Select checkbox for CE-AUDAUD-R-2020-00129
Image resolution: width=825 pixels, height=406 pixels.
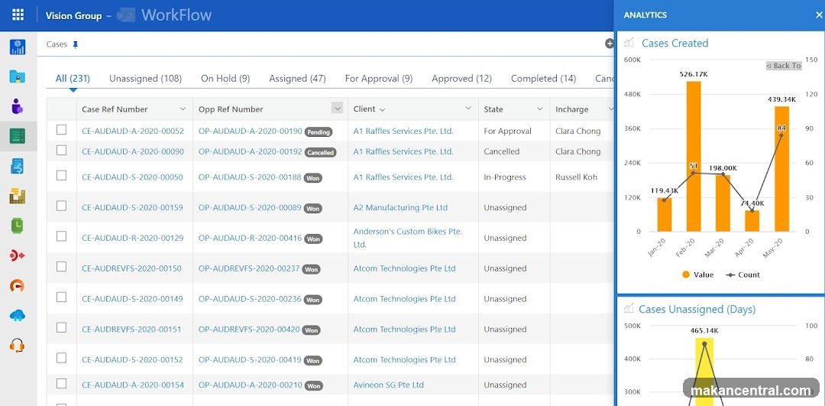pyautogui.click(x=62, y=236)
